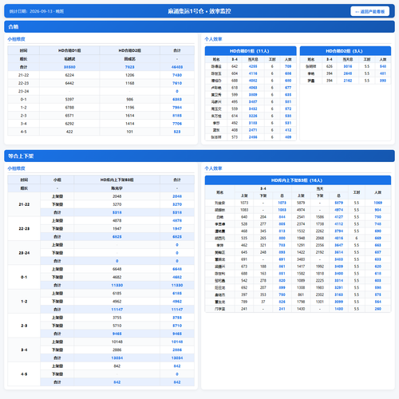Click the 626 value in D2组 personal table
This screenshot has height=399, width=399.
point(330,66)
